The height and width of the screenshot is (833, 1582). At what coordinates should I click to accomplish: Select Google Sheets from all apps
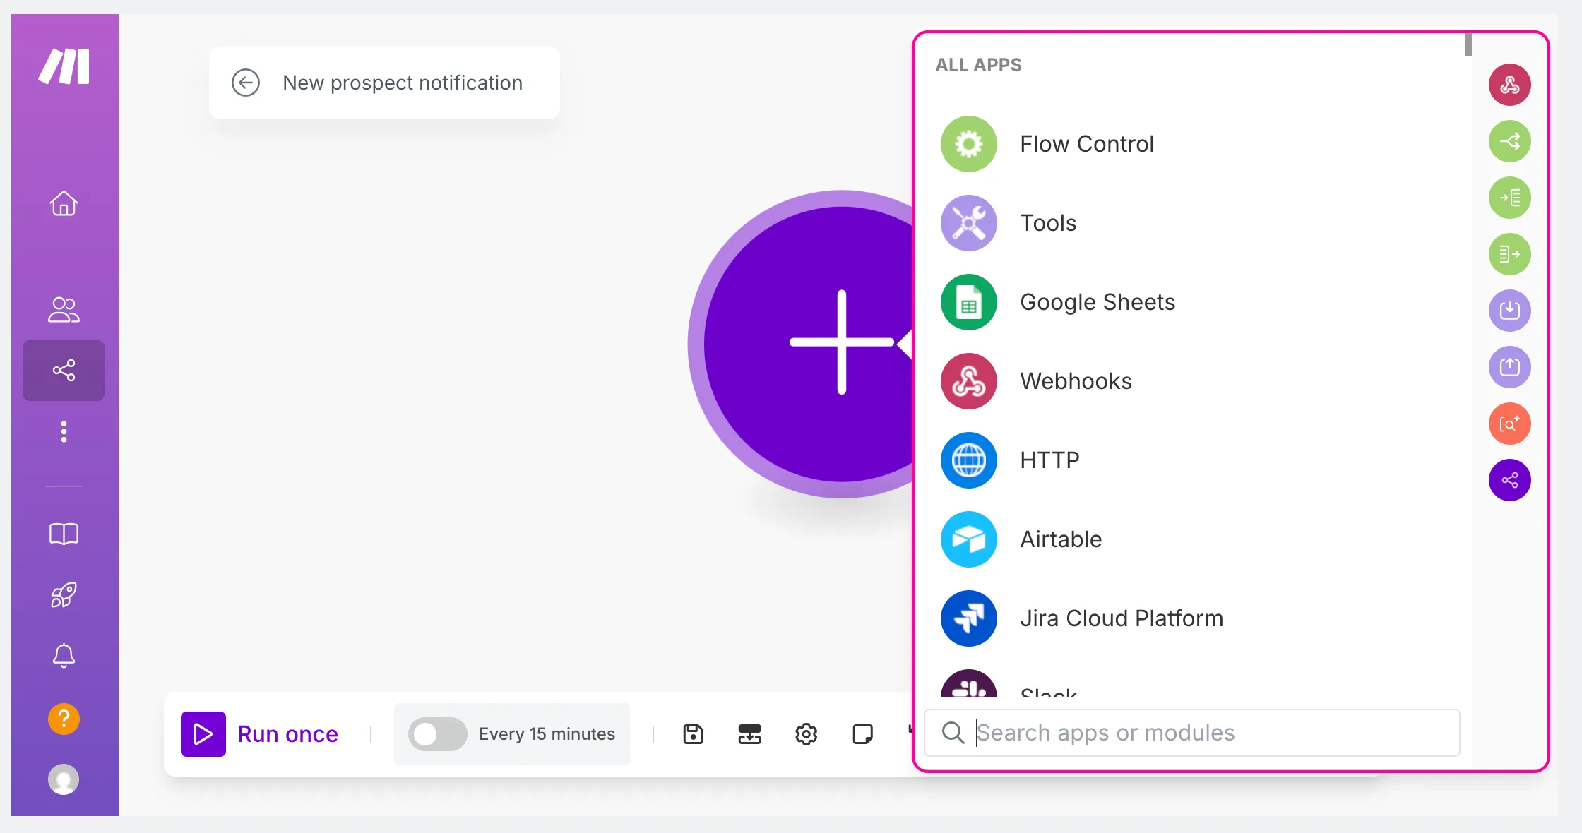[1194, 302]
